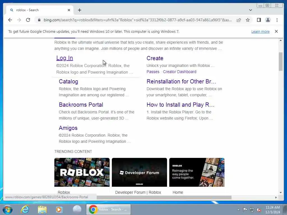Open the Developer Forum trending thumbnail
287x215 pixels.
click(x=139, y=172)
